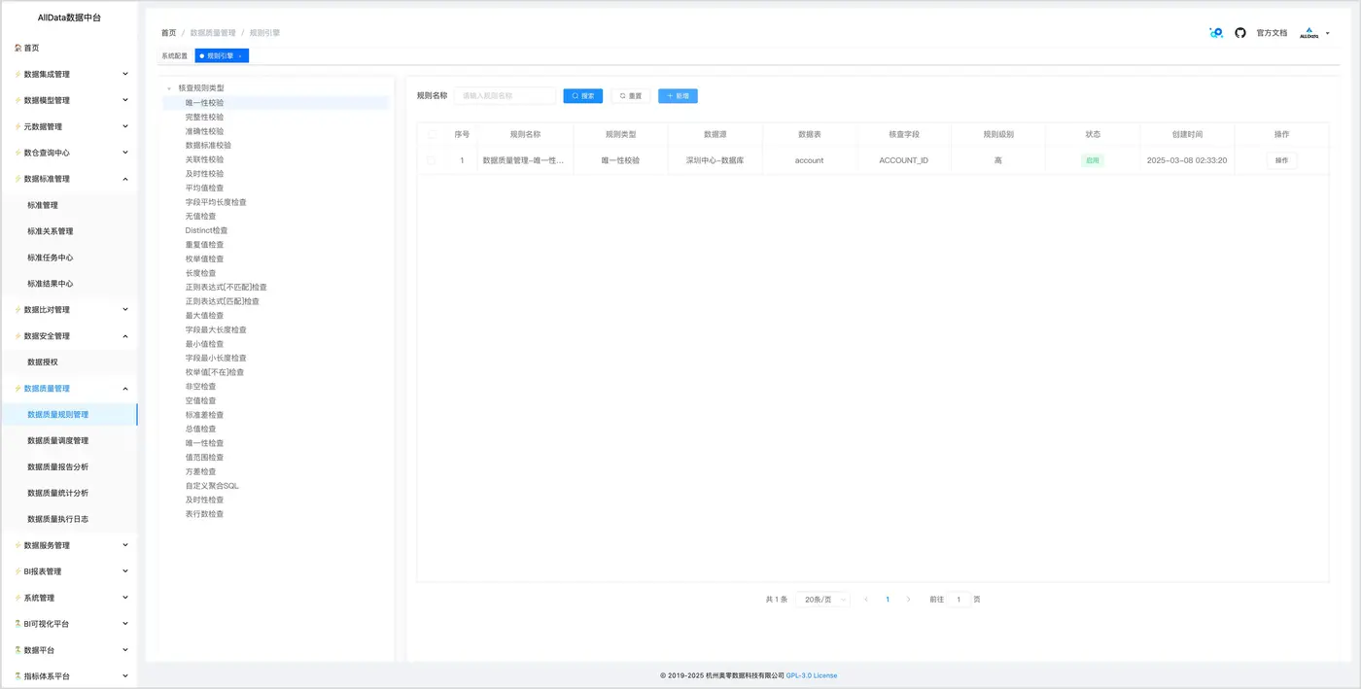Expand the 元数据管理 menu chevron
This screenshot has height=689, width=1361.
coord(124,126)
